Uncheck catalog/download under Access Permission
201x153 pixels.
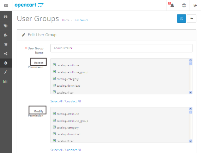coord(54,85)
